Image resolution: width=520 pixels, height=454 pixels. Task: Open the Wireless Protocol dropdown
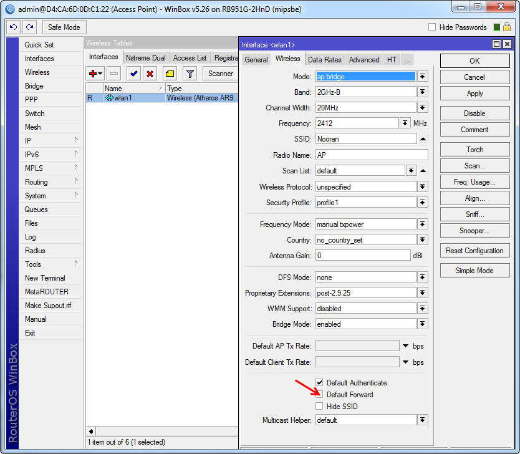(422, 186)
